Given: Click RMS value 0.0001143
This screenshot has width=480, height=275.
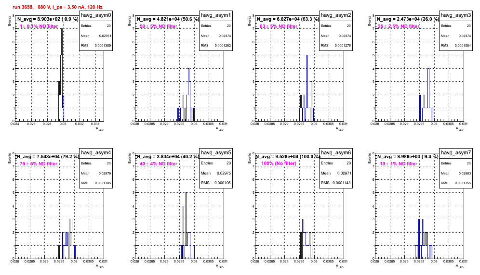Looking at the screenshot, I should point(341,183).
